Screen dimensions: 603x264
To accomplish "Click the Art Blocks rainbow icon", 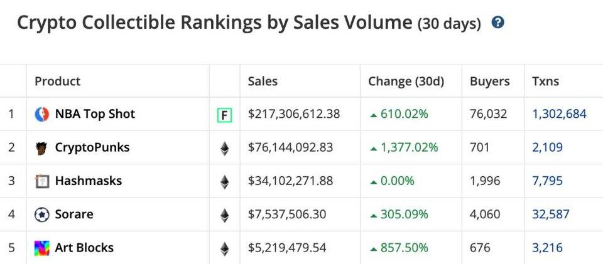I will (42, 248).
